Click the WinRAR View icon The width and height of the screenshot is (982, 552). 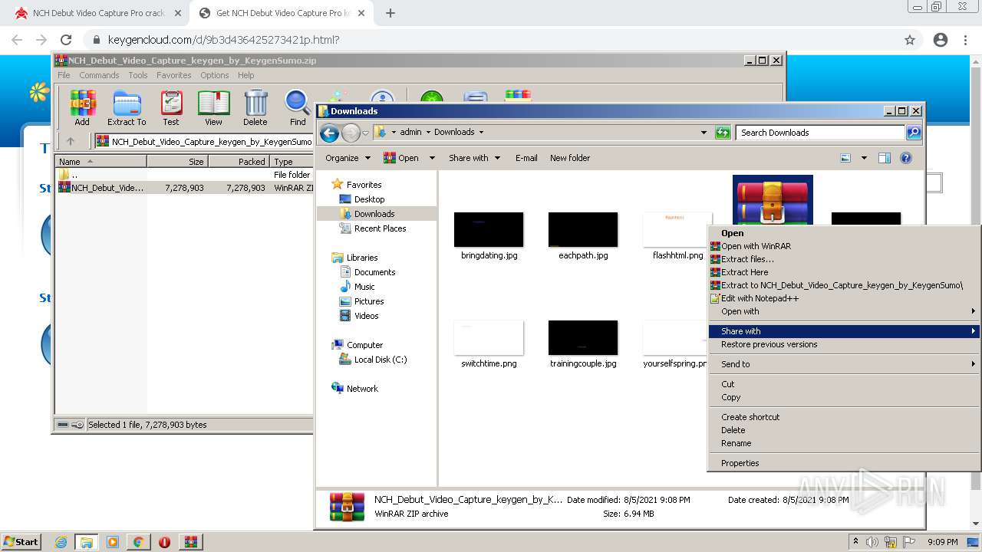tap(213, 107)
